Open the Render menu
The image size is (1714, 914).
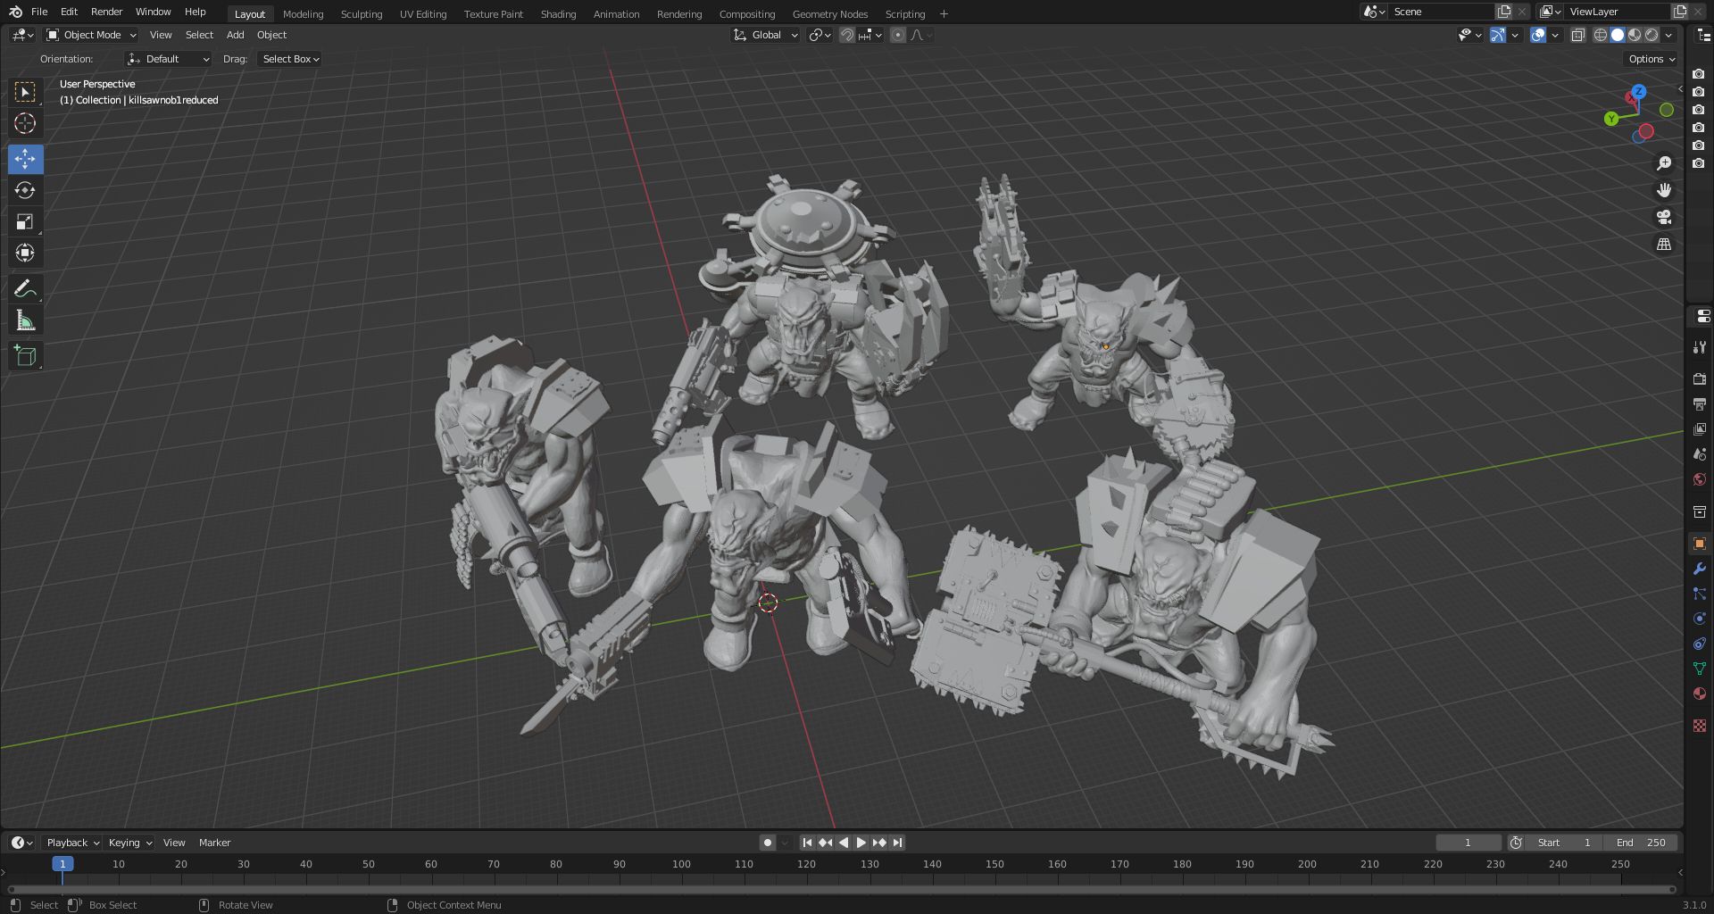[x=106, y=12]
